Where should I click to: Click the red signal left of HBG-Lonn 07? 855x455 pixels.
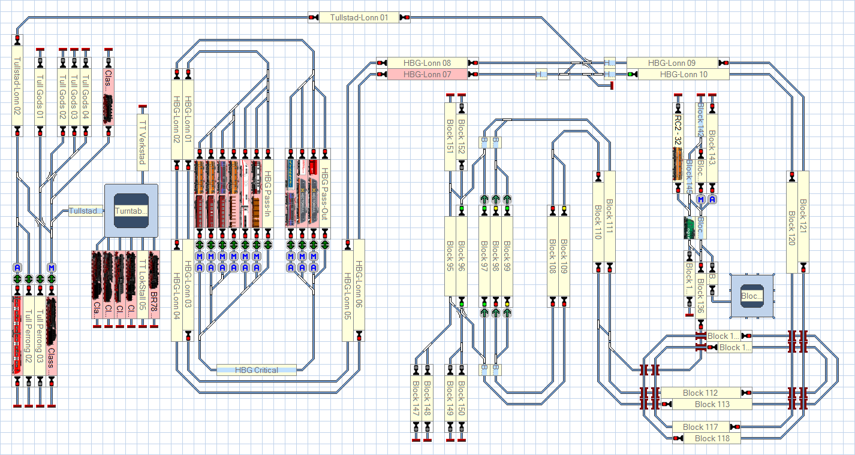point(381,74)
